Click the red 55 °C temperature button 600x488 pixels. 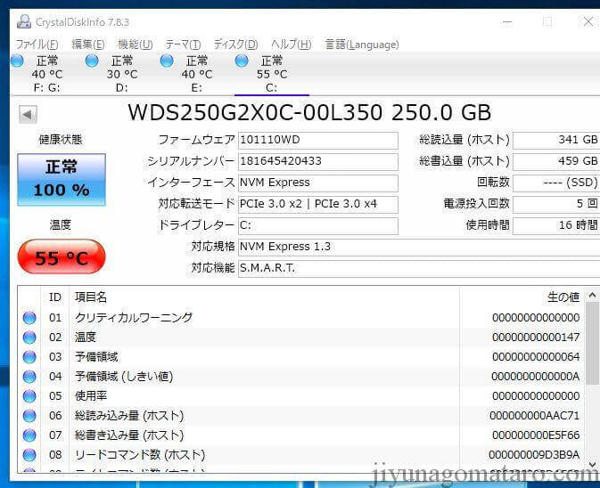tap(62, 258)
